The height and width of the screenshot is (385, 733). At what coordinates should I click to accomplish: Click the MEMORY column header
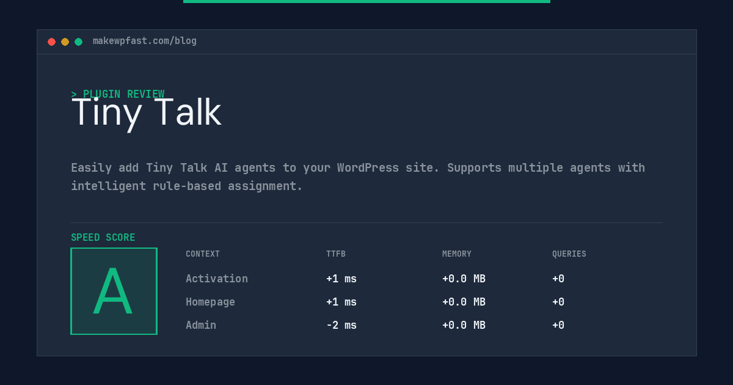(457, 254)
